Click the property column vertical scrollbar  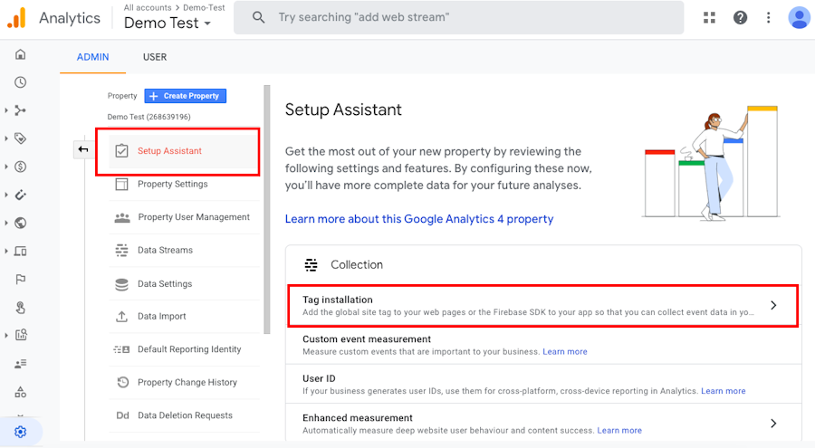coord(267,209)
